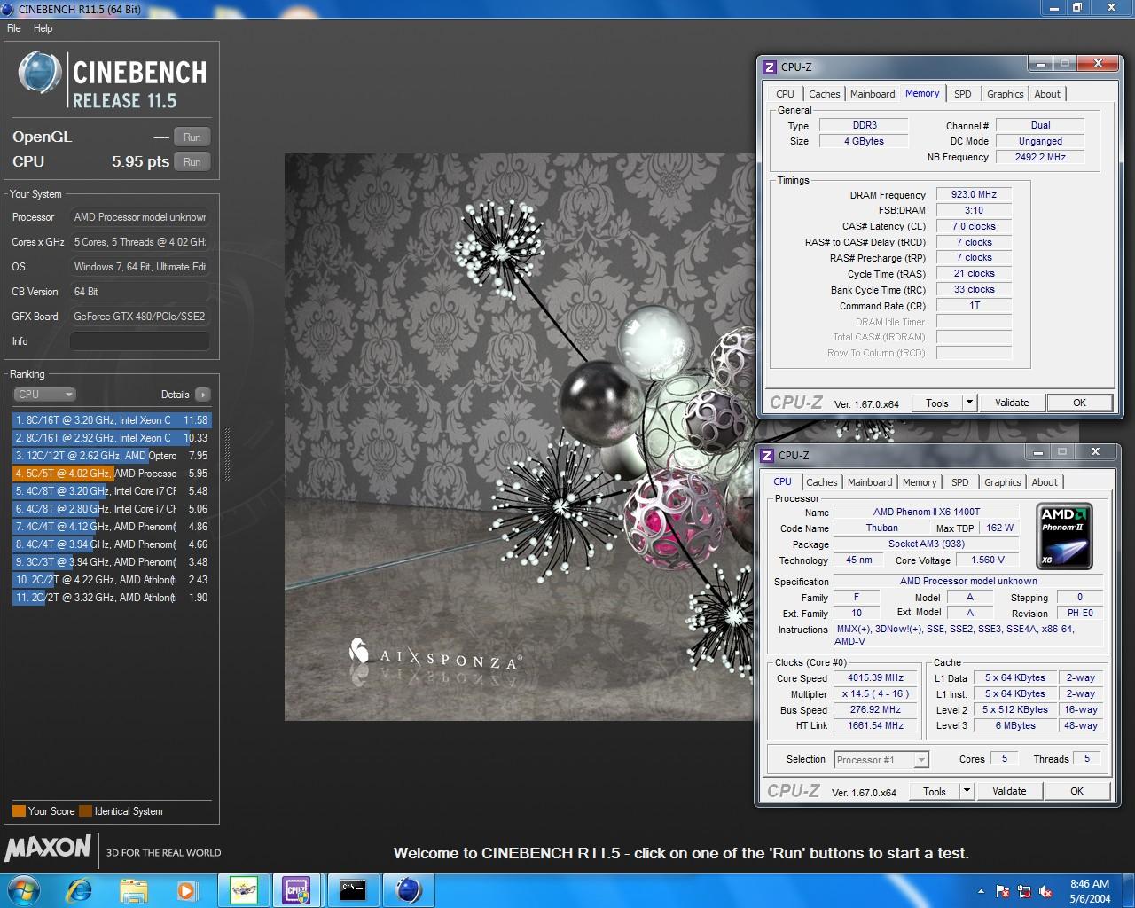Click OK in lower CPU-Z window

[x=1076, y=791]
